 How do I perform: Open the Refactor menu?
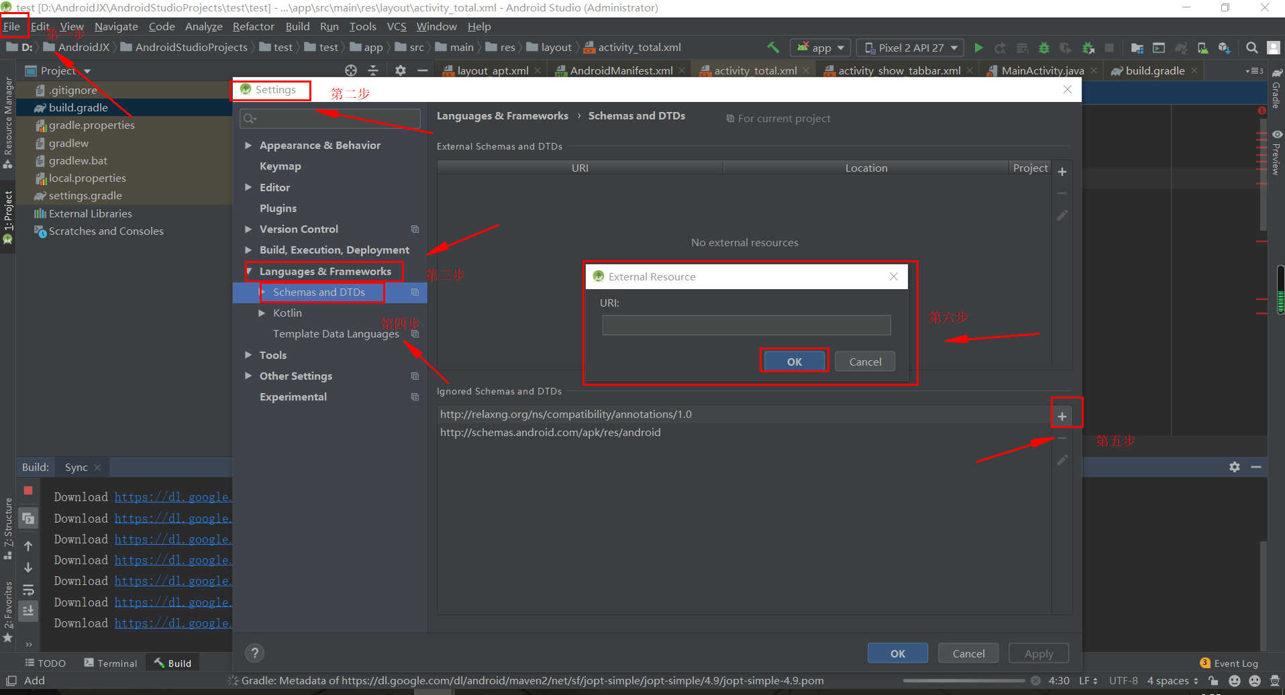pyautogui.click(x=254, y=26)
